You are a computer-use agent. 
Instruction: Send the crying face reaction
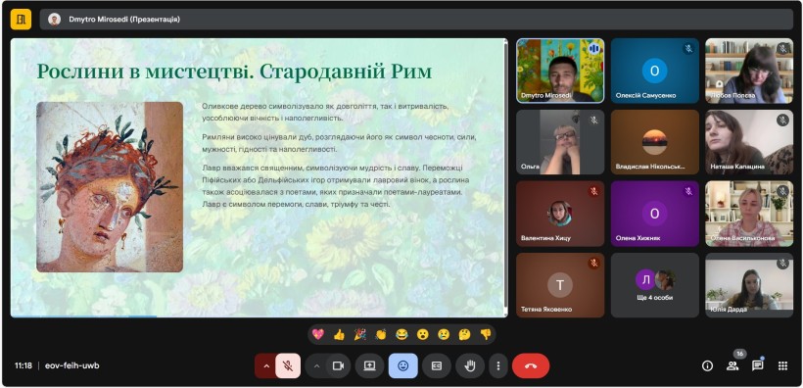click(444, 335)
